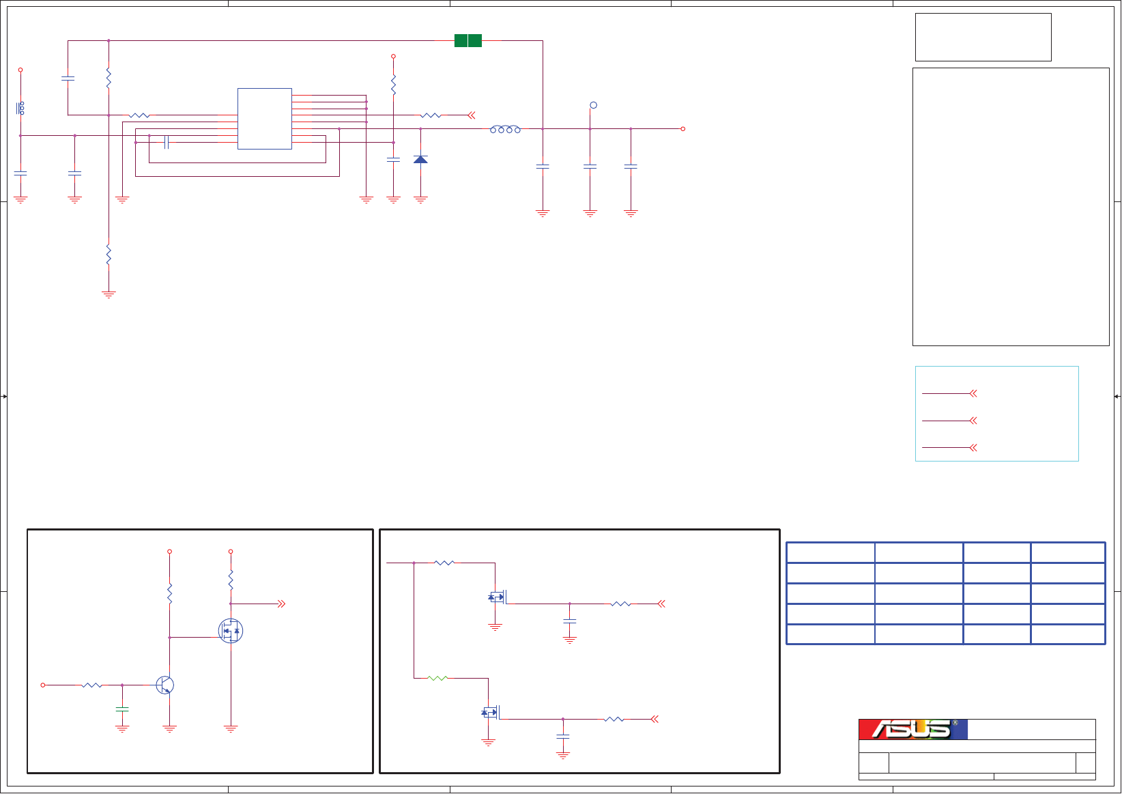This screenshot has width=1122, height=794.
Task: Click the red output terminal ending the main rail
Action: pos(682,129)
